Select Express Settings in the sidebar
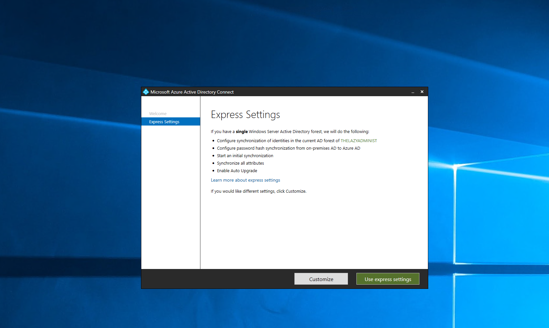 point(171,122)
